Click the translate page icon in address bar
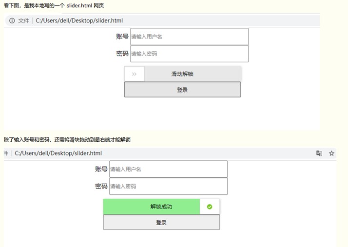This screenshot has width=348, height=247. point(319,153)
